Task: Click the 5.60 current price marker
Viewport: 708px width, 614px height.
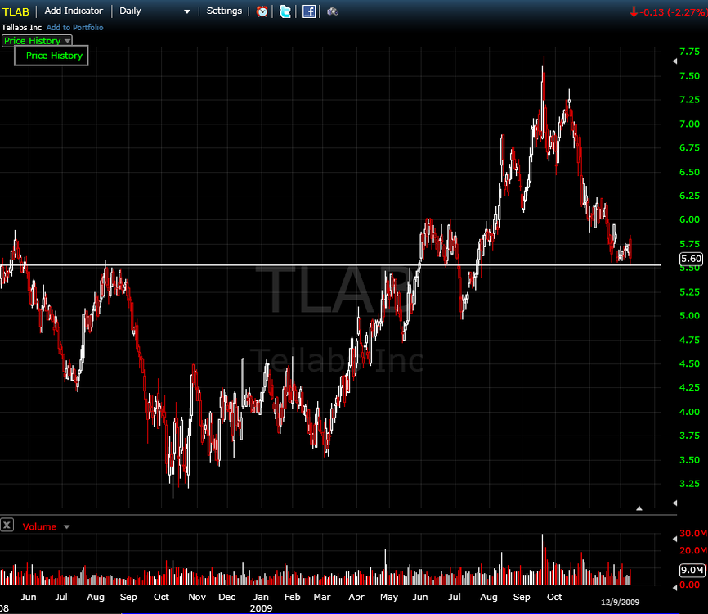Action: pos(692,259)
